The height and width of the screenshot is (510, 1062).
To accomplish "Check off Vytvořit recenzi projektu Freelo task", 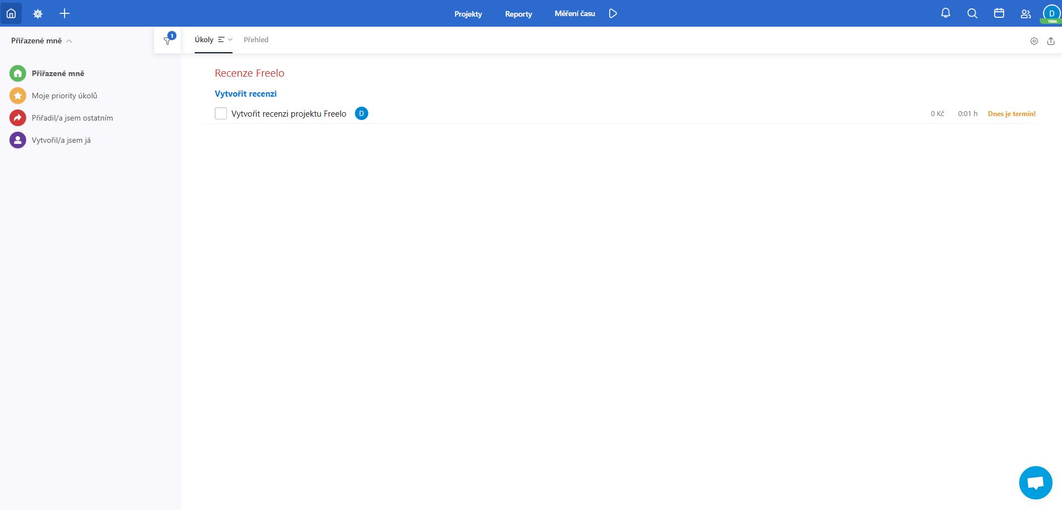I will click(221, 113).
